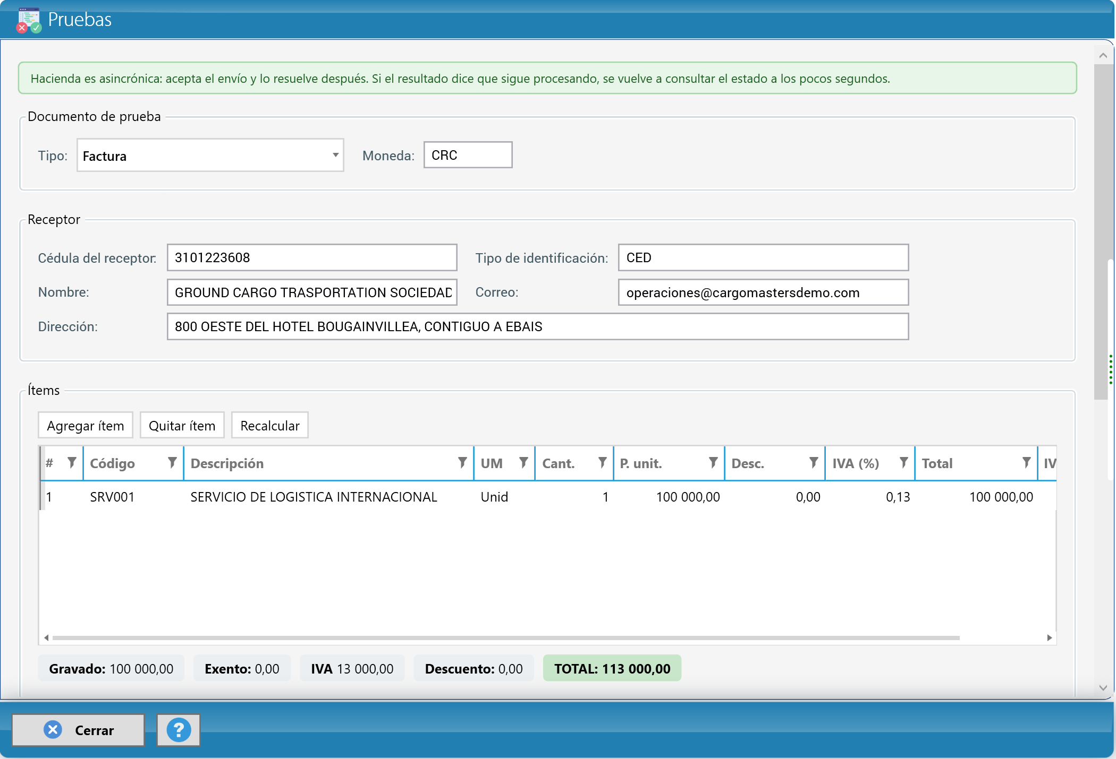Click the IVA 13 000,00 summary

(352, 669)
